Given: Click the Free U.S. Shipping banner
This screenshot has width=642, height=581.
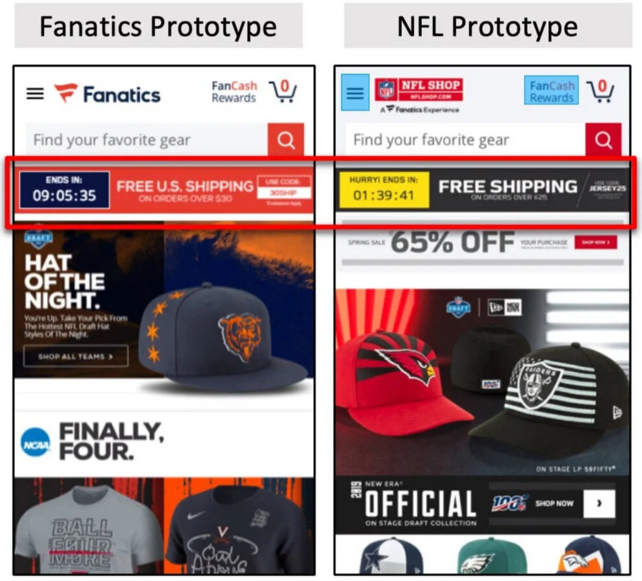Looking at the screenshot, I should 165,190.
